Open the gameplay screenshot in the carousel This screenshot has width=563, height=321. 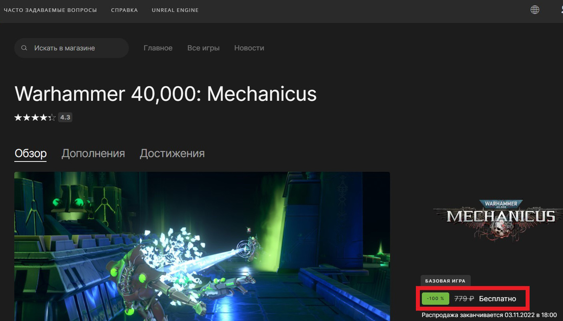point(202,246)
